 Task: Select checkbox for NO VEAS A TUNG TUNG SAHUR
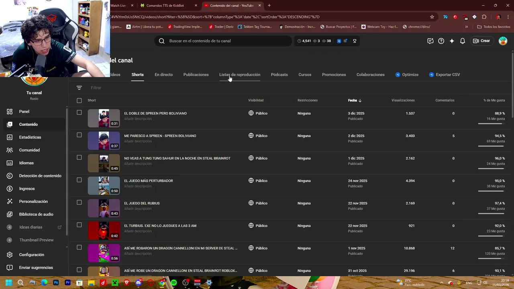click(79, 158)
